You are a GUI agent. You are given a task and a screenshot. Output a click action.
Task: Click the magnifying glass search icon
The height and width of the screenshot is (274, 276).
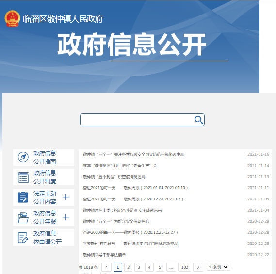[x=198, y=120]
